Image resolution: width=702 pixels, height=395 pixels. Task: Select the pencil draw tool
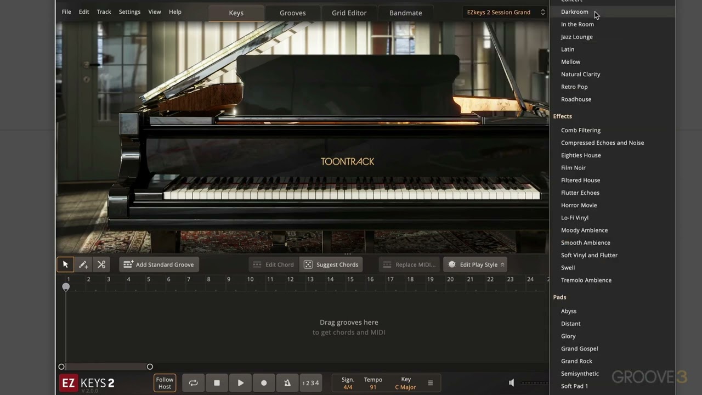click(83, 264)
